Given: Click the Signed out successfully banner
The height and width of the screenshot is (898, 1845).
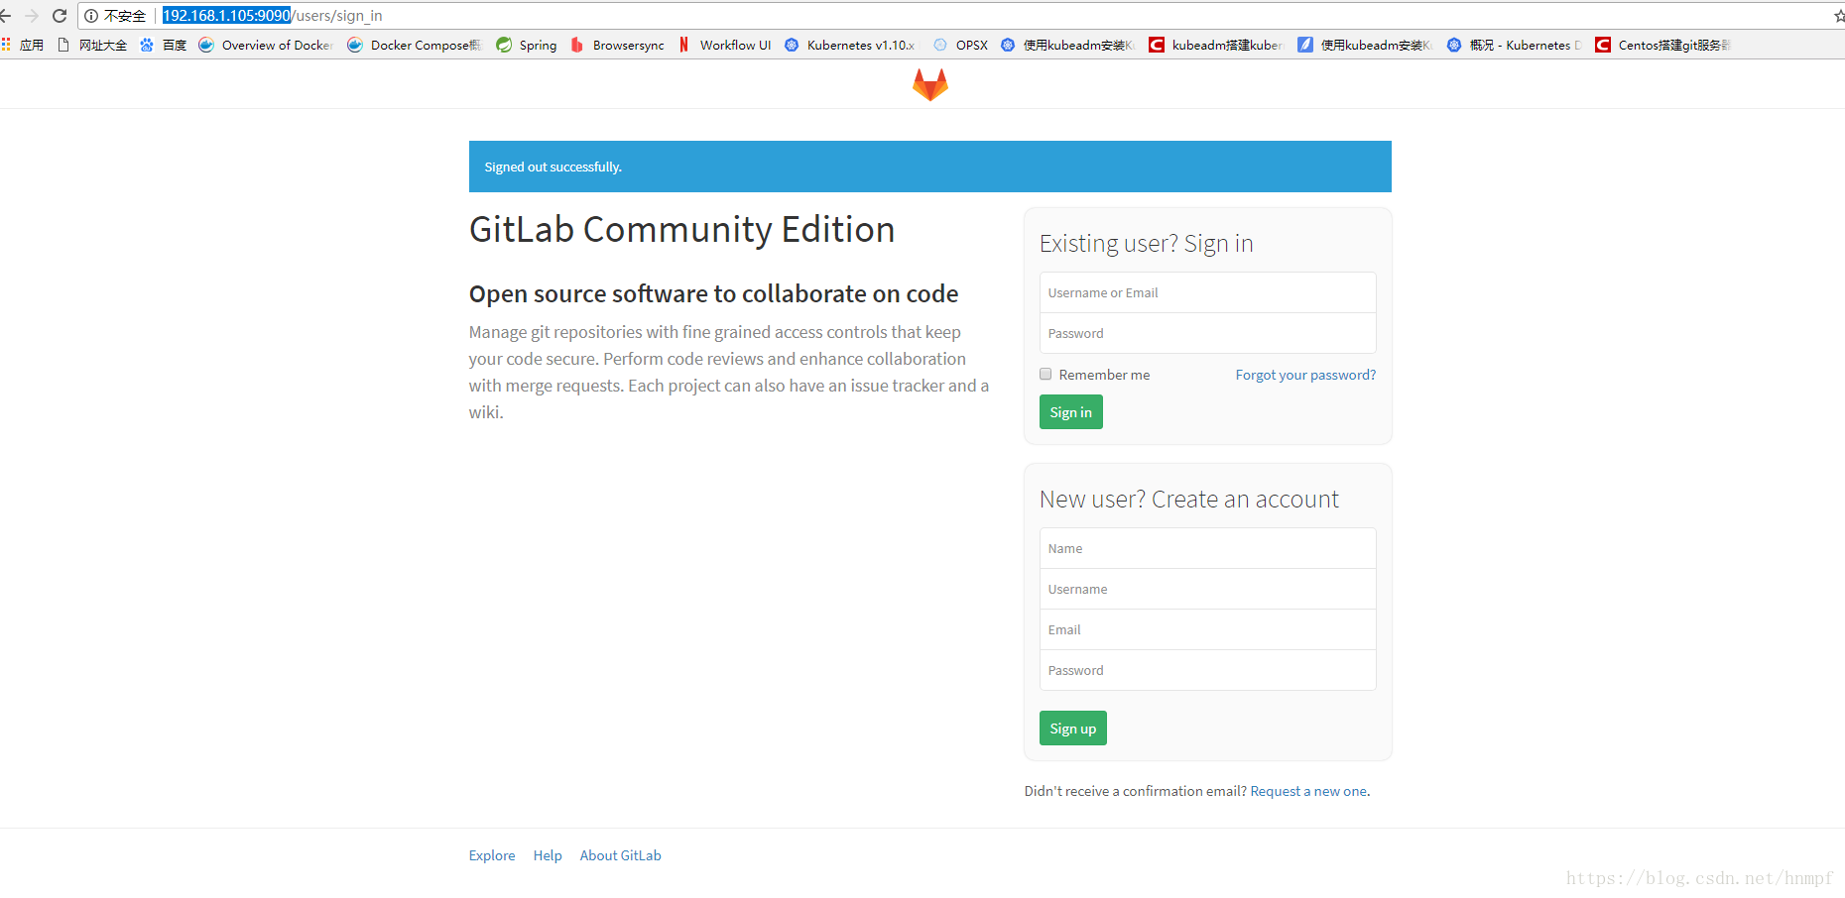Looking at the screenshot, I should point(930,167).
